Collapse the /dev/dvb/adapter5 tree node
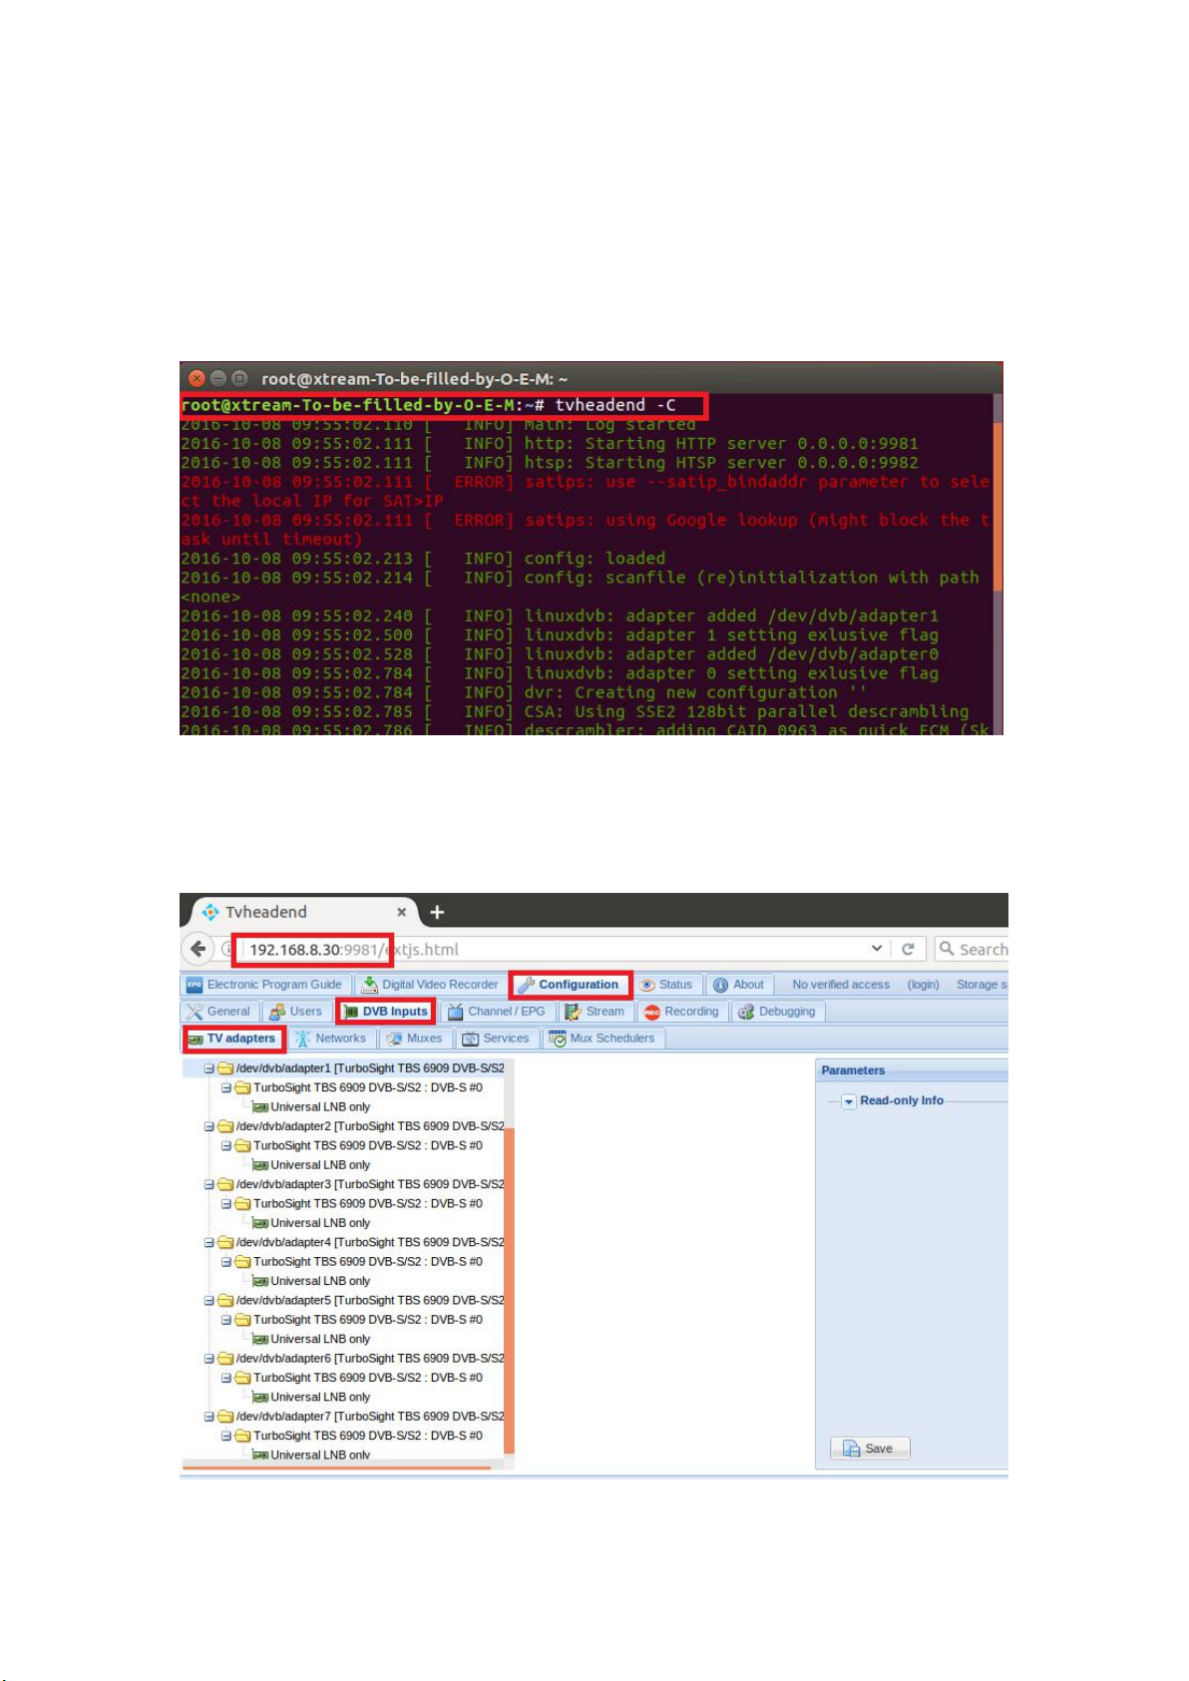 209,1301
